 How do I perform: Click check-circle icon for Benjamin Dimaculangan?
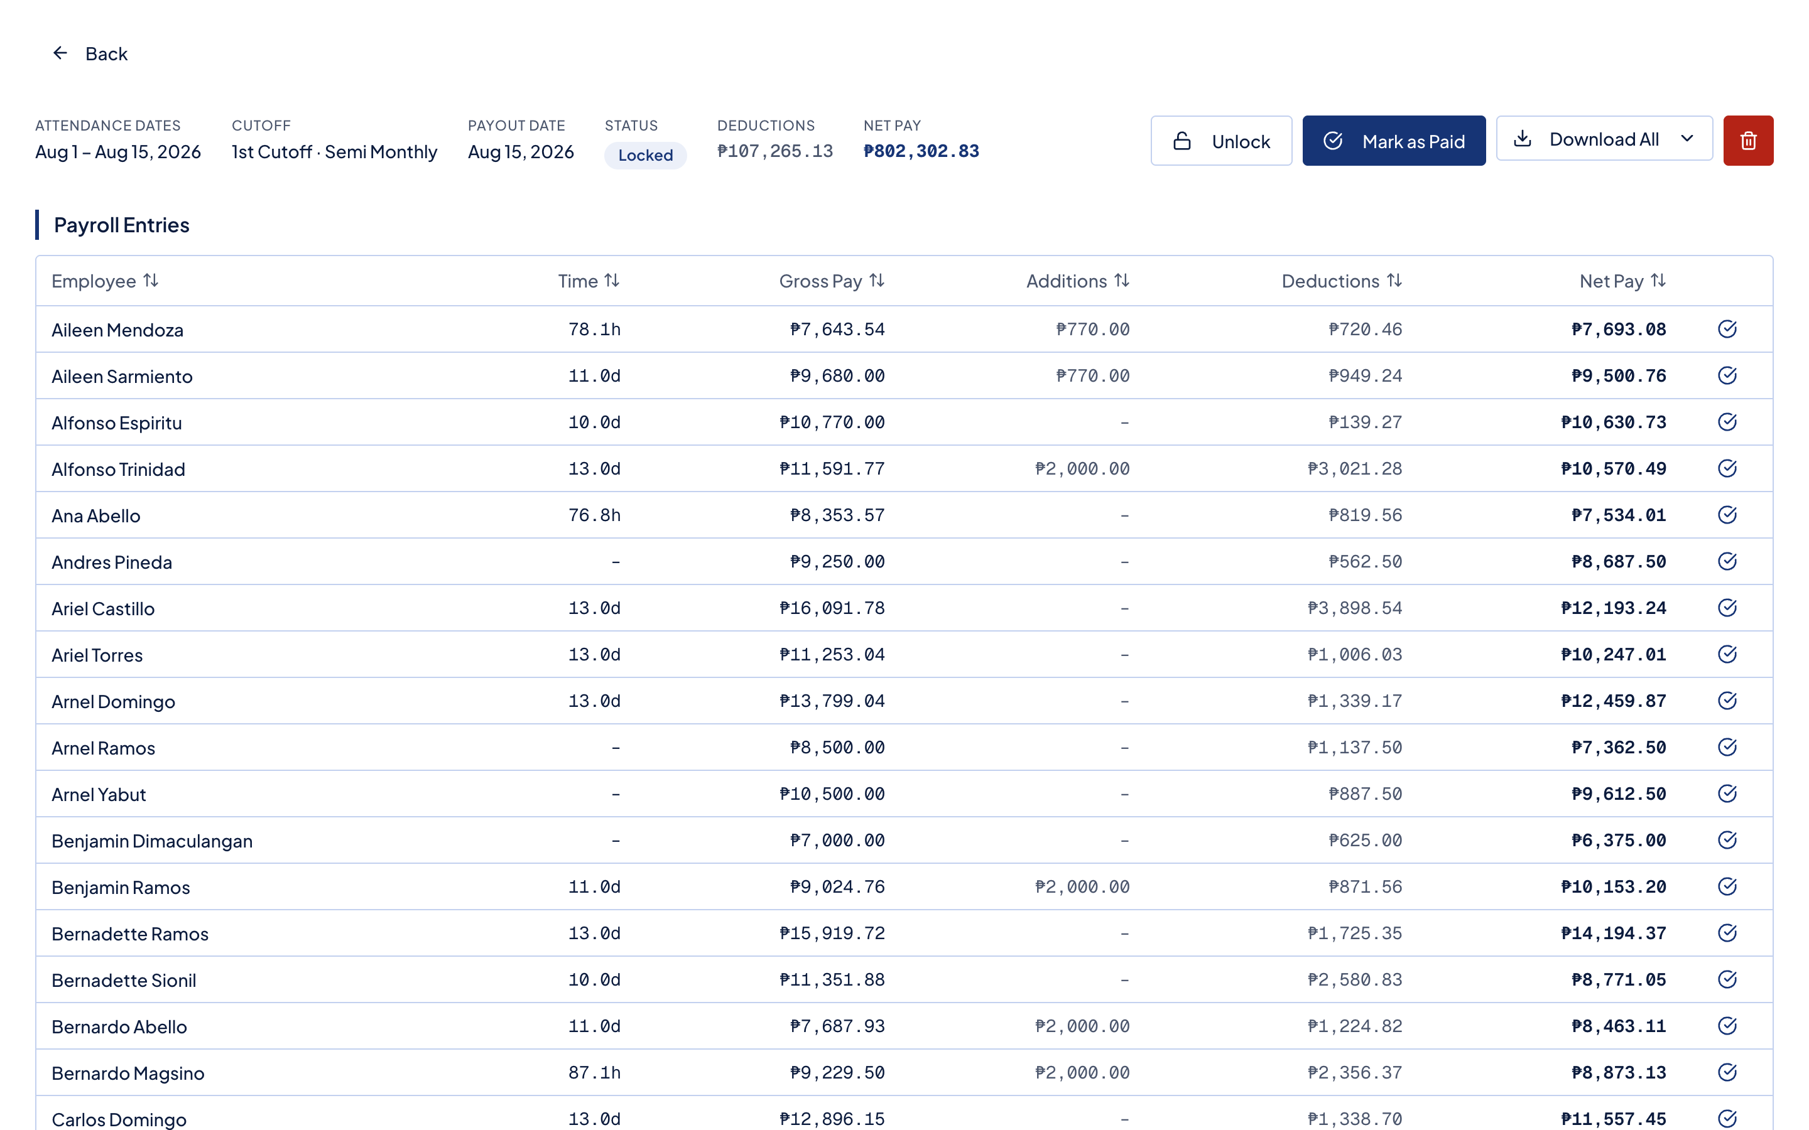click(1727, 840)
